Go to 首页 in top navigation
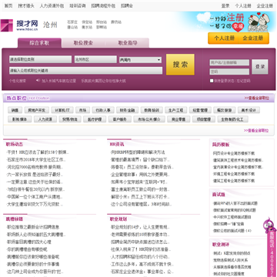 point(8,5)
